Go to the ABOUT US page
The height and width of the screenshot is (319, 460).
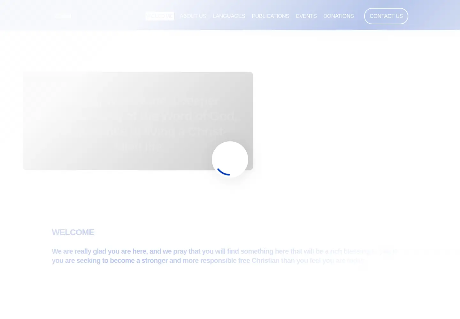(x=193, y=16)
